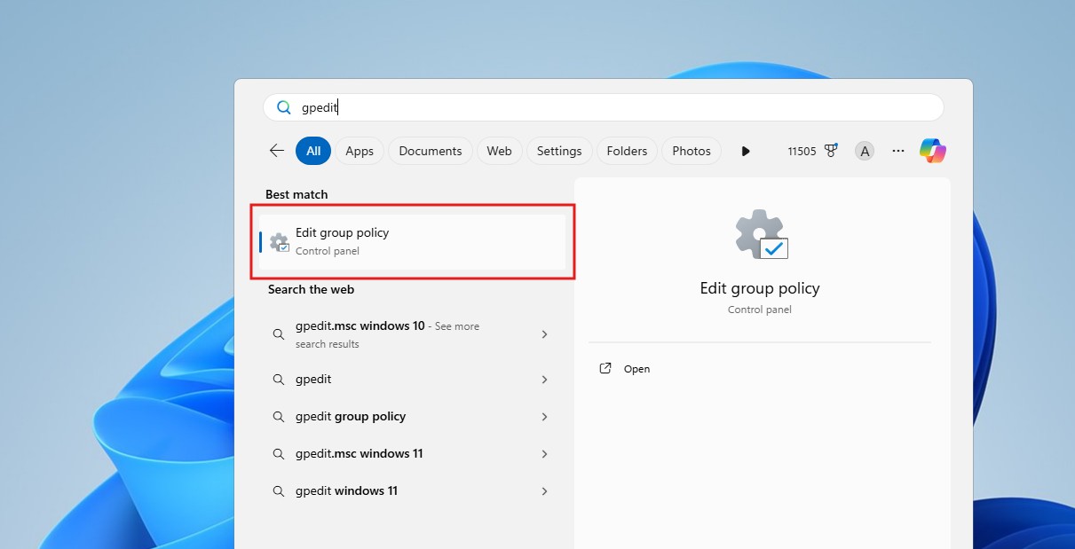Open your account avatar menu
Viewport: 1075px width, 549px height.
pos(865,151)
